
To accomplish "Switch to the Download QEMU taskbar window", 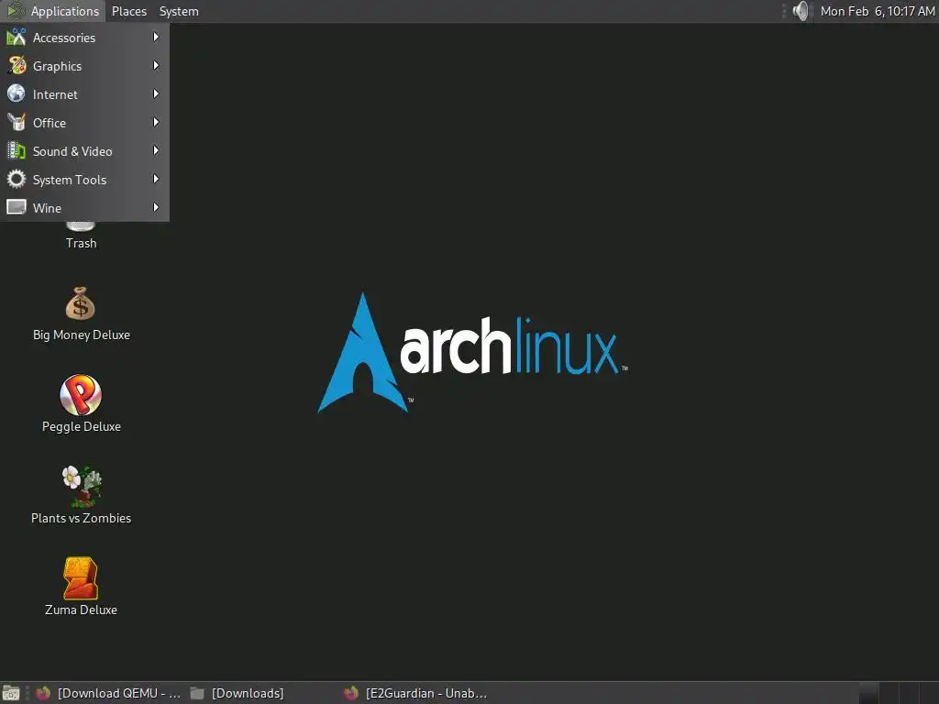I will [x=108, y=693].
